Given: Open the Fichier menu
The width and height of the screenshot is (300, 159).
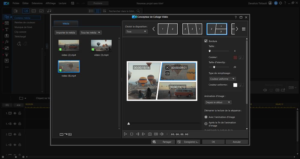Looking at the screenshot, I should tap(16, 3).
